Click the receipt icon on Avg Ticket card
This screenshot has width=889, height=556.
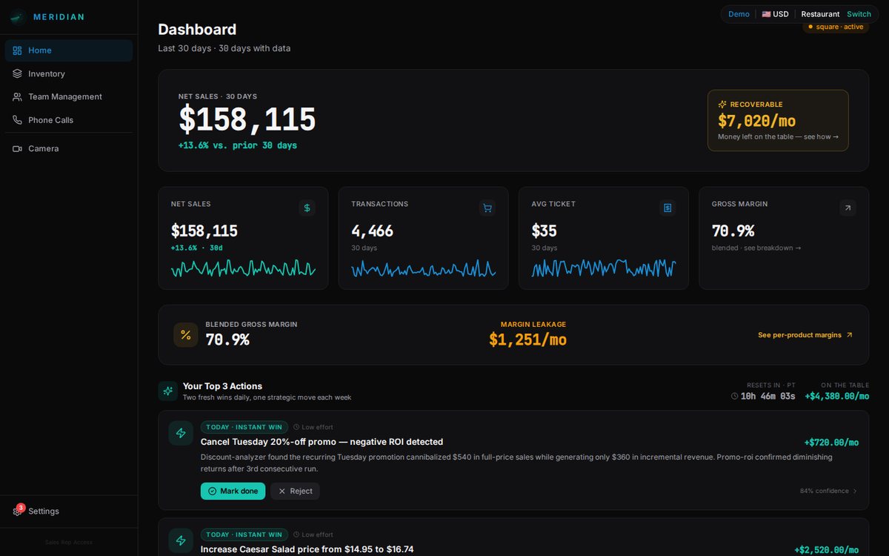pos(667,208)
